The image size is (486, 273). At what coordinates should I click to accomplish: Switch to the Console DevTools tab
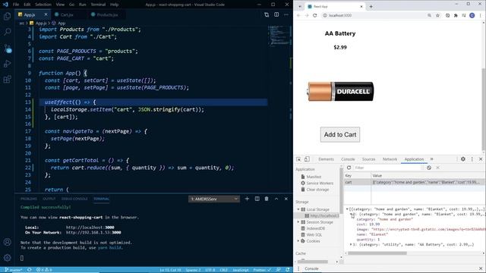tap(348, 159)
